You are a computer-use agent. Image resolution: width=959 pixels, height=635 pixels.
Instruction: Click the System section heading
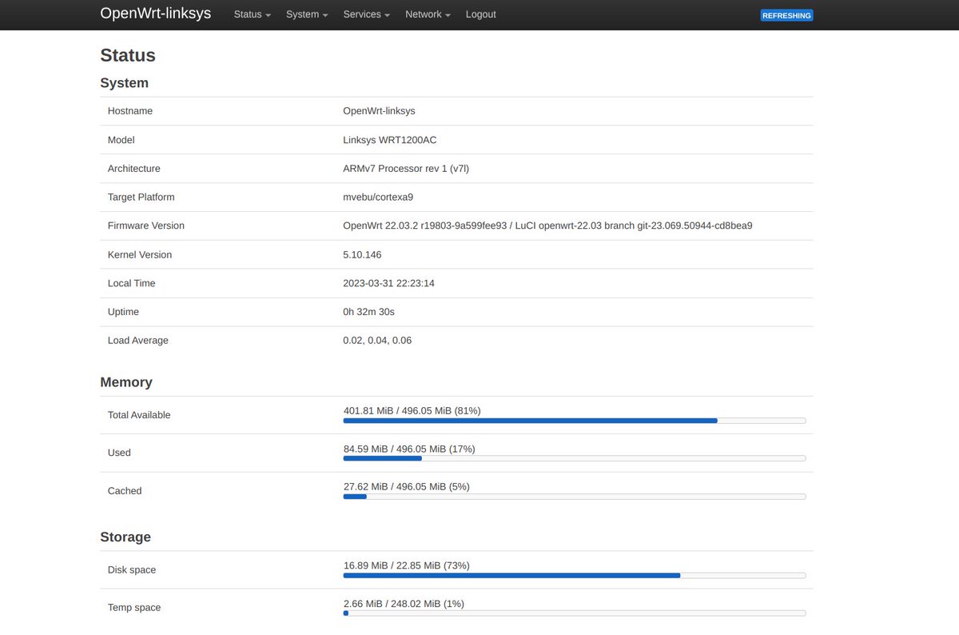[x=124, y=83]
